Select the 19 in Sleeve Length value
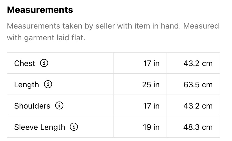 point(151,127)
